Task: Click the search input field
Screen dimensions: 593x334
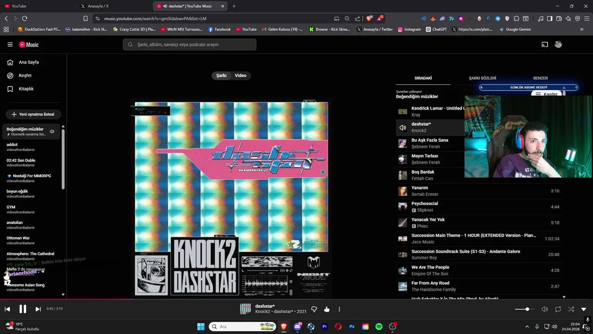Action: pos(189,45)
